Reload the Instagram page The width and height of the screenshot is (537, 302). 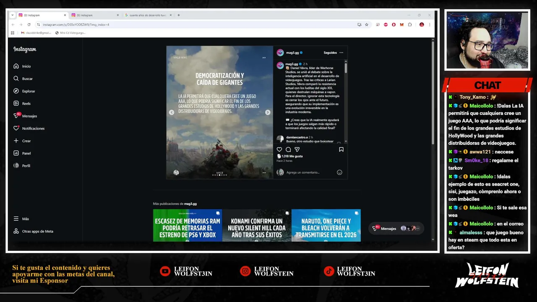point(29,25)
